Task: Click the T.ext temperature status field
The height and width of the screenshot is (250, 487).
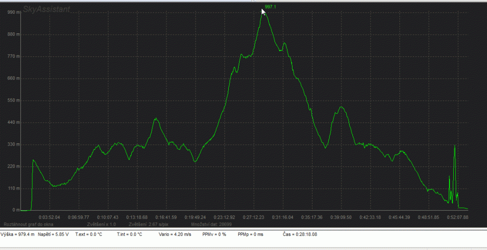Action: point(89,234)
